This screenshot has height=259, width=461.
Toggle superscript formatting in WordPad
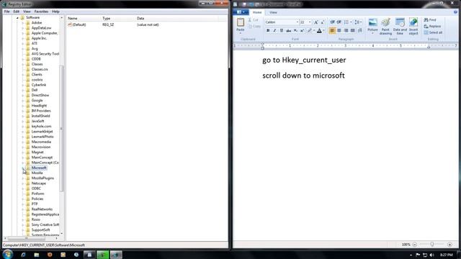click(302, 30)
